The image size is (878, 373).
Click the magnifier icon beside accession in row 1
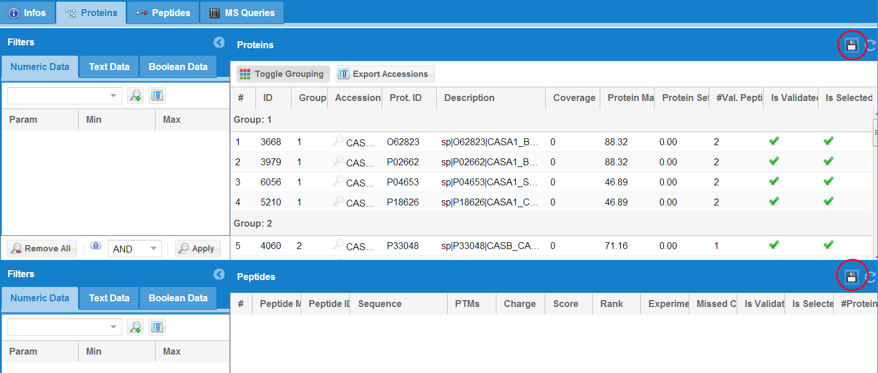coord(339,141)
